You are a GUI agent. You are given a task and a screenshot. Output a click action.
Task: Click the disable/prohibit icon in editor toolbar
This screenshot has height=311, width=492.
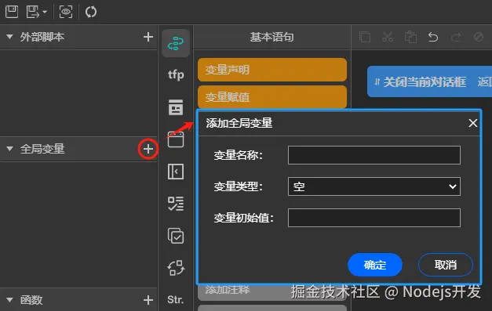pyautogui.click(x=479, y=37)
